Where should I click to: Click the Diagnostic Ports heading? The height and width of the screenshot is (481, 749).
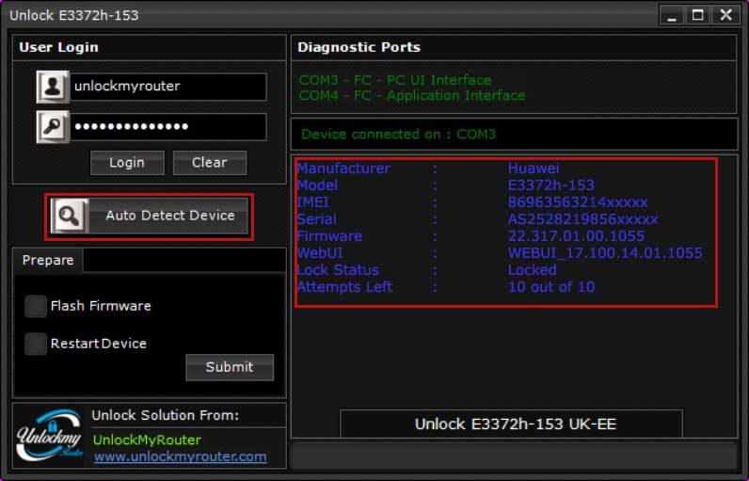click(x=359, y=47)
